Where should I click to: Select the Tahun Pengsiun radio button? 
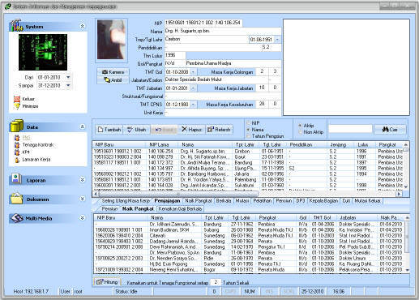(x=249, y=136)
